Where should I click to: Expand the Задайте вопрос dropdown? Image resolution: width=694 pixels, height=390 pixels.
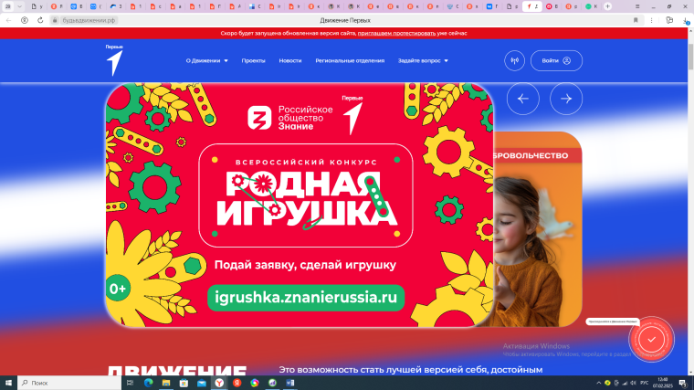pos(423,60)
